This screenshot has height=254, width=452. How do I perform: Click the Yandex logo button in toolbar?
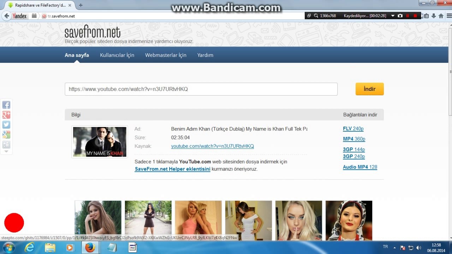point(19,16)
